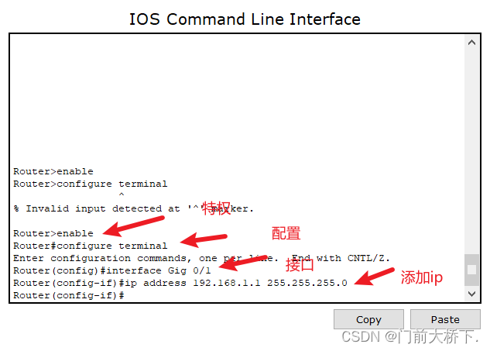Screen dimensions: 490x351
Task: Click the 'Router>configure terminal' line
Action: tap(91, 184)
